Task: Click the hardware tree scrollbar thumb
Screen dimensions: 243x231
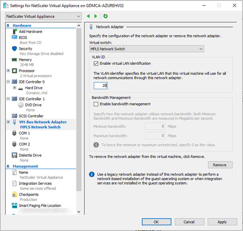Action: (x=79, y=110)
